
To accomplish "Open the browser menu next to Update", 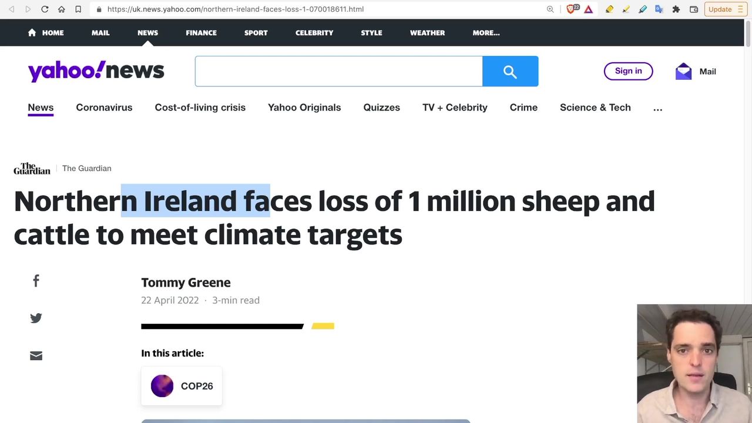I will coord(740,9).
